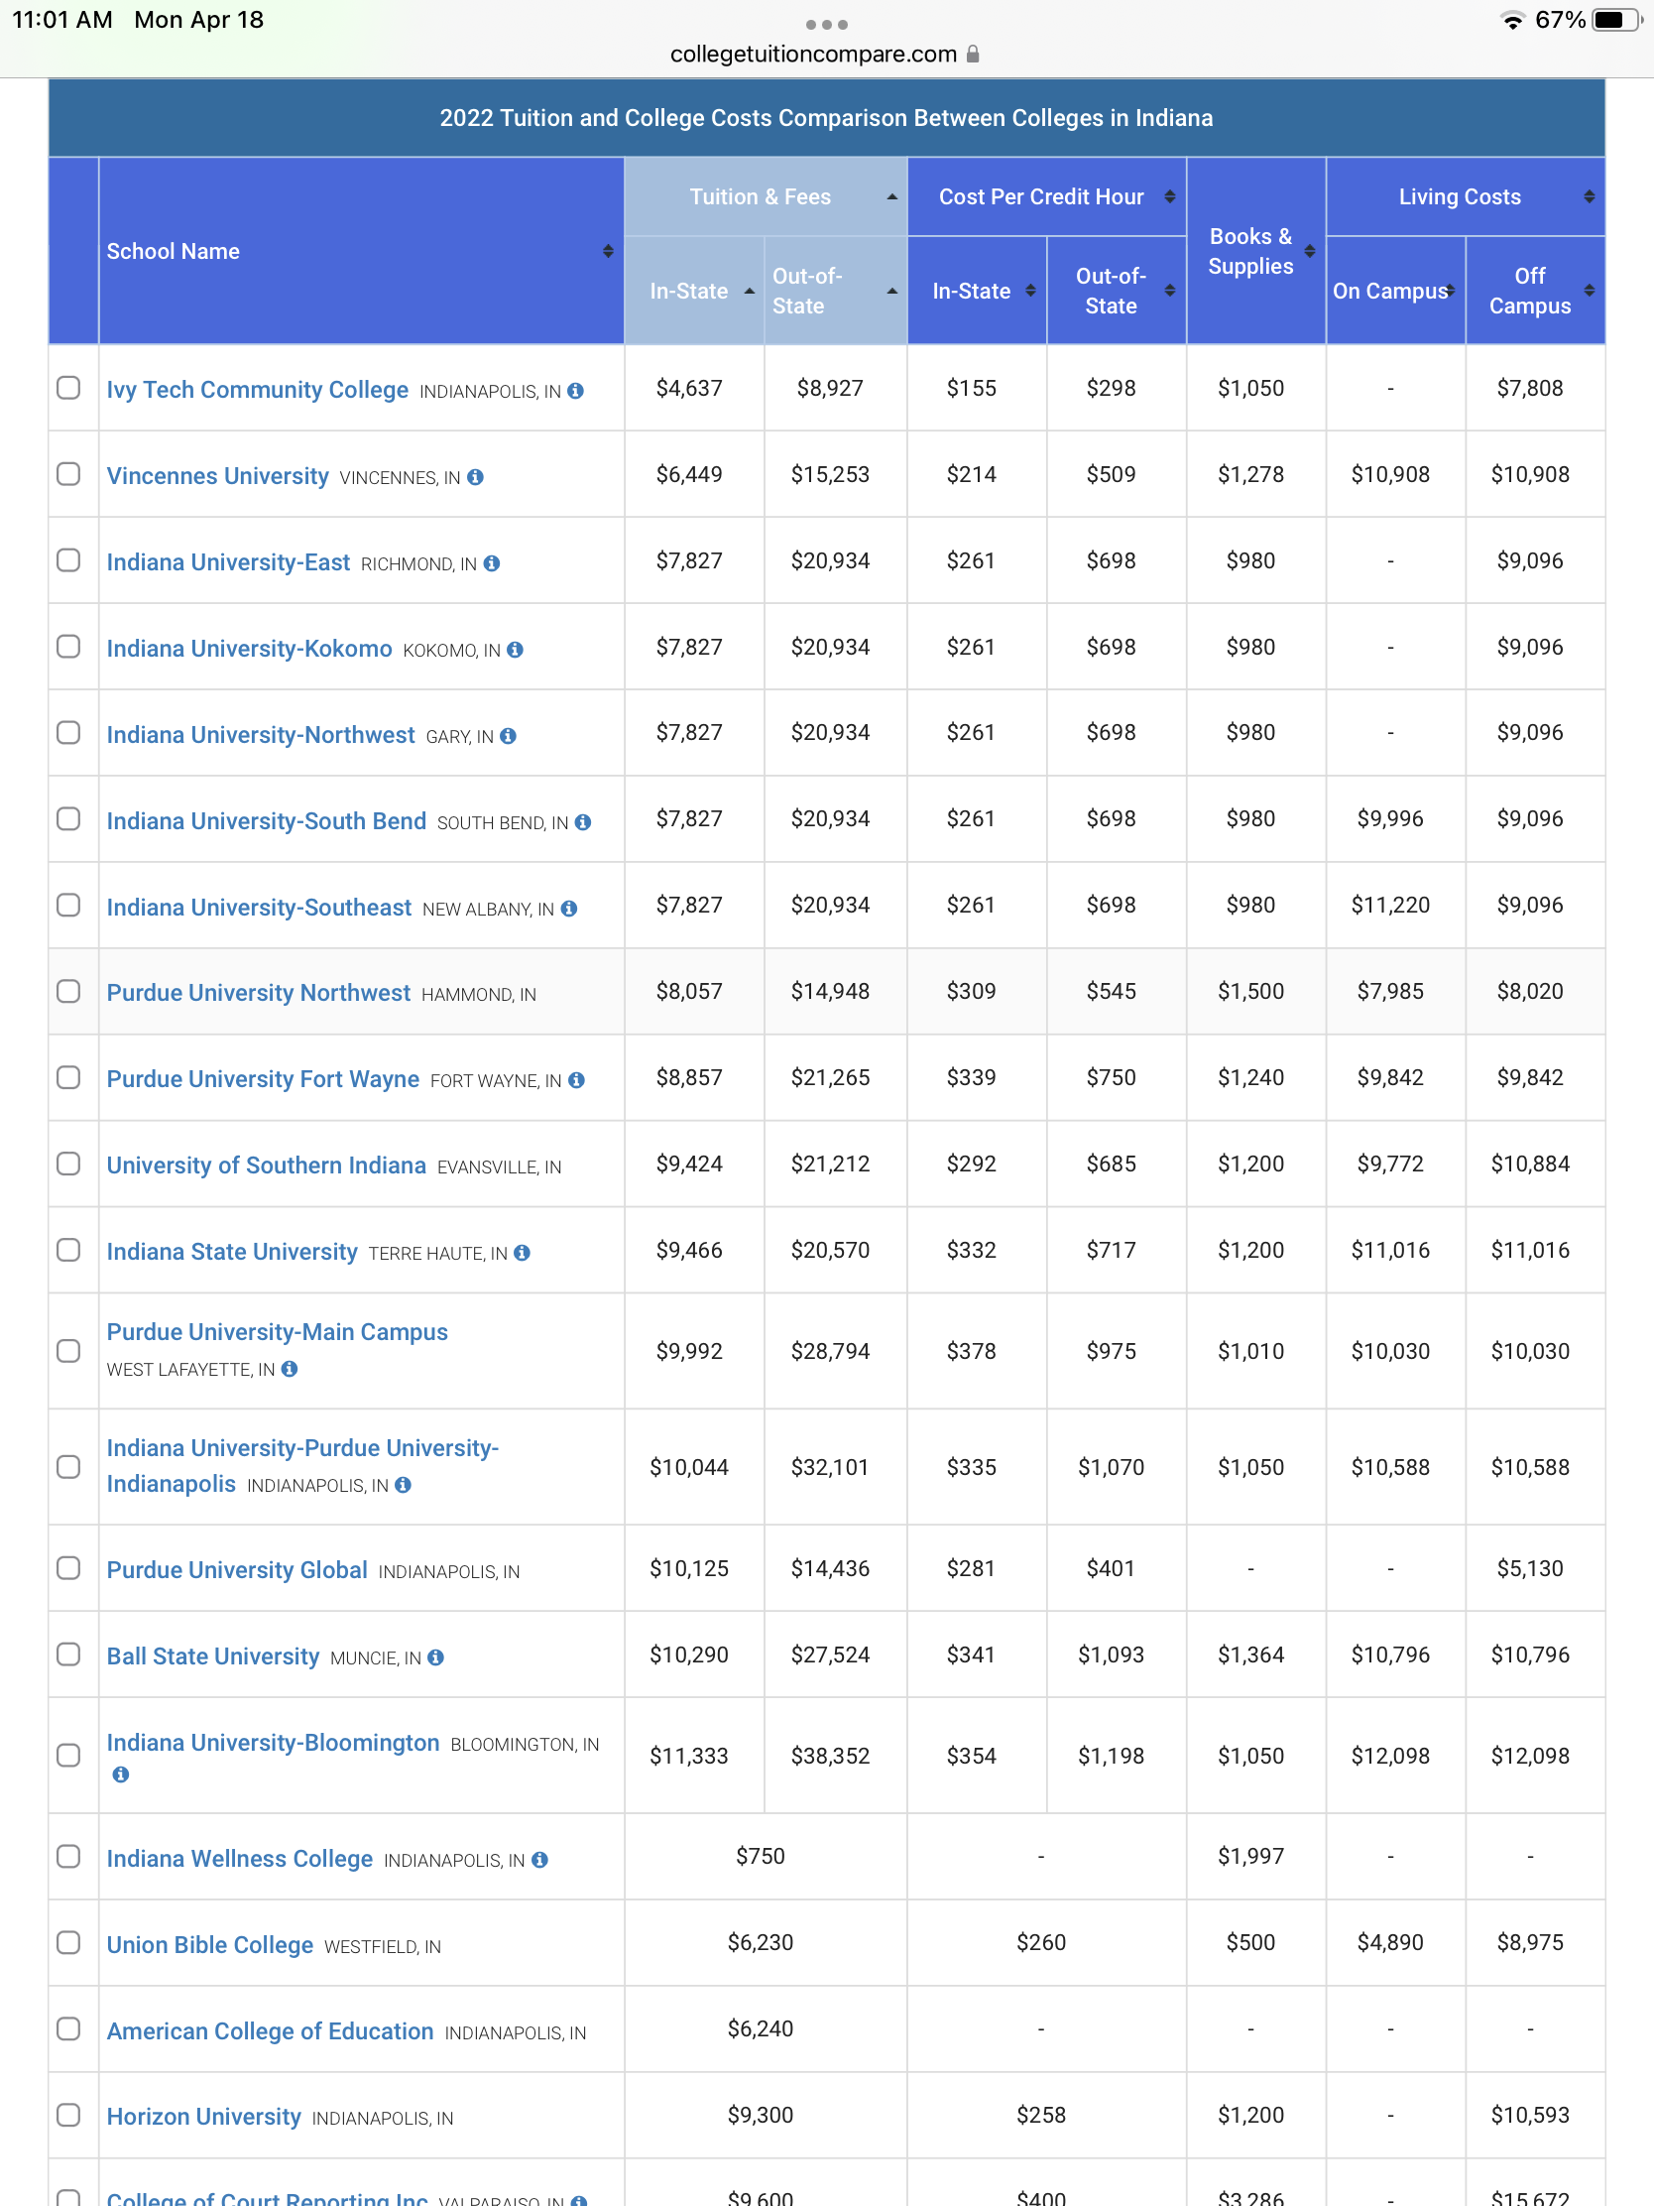Show info for Indiana University-South Bend
This screenshot has height=2206, width=1654.
pos(583,821)
